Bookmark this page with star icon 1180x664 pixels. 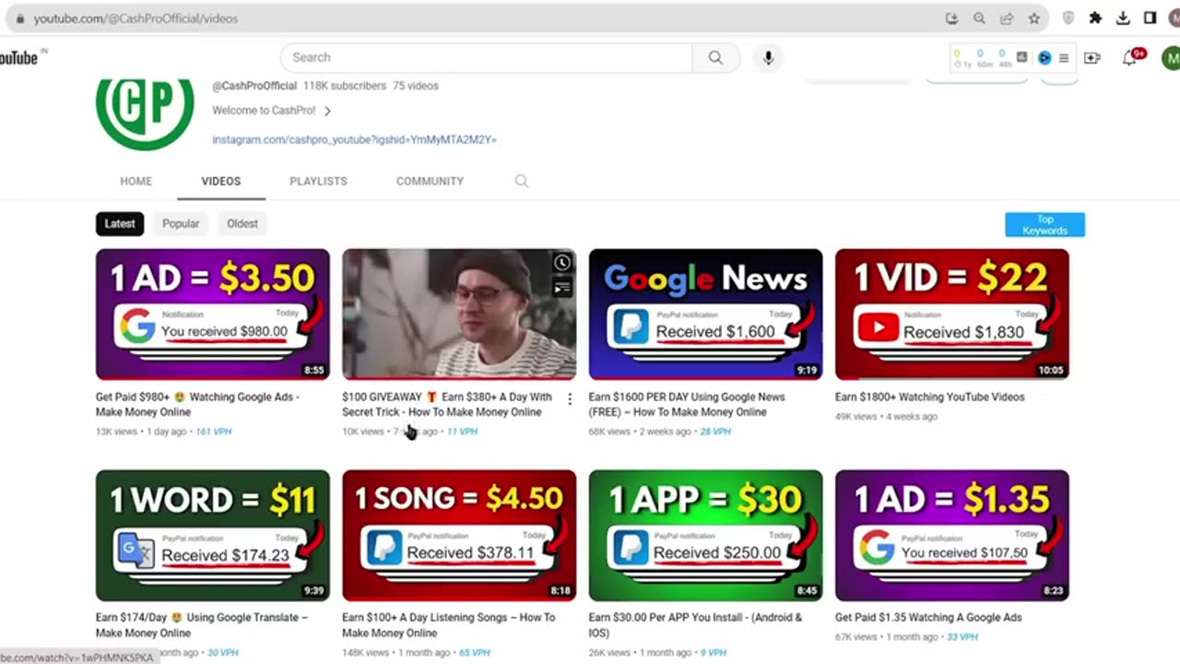coord(1034,18)
